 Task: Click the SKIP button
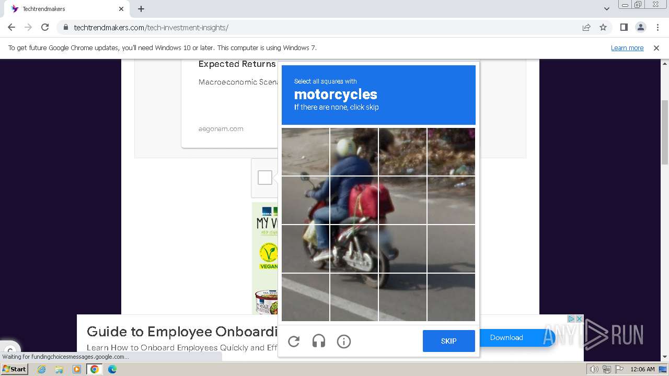point(449,341)
